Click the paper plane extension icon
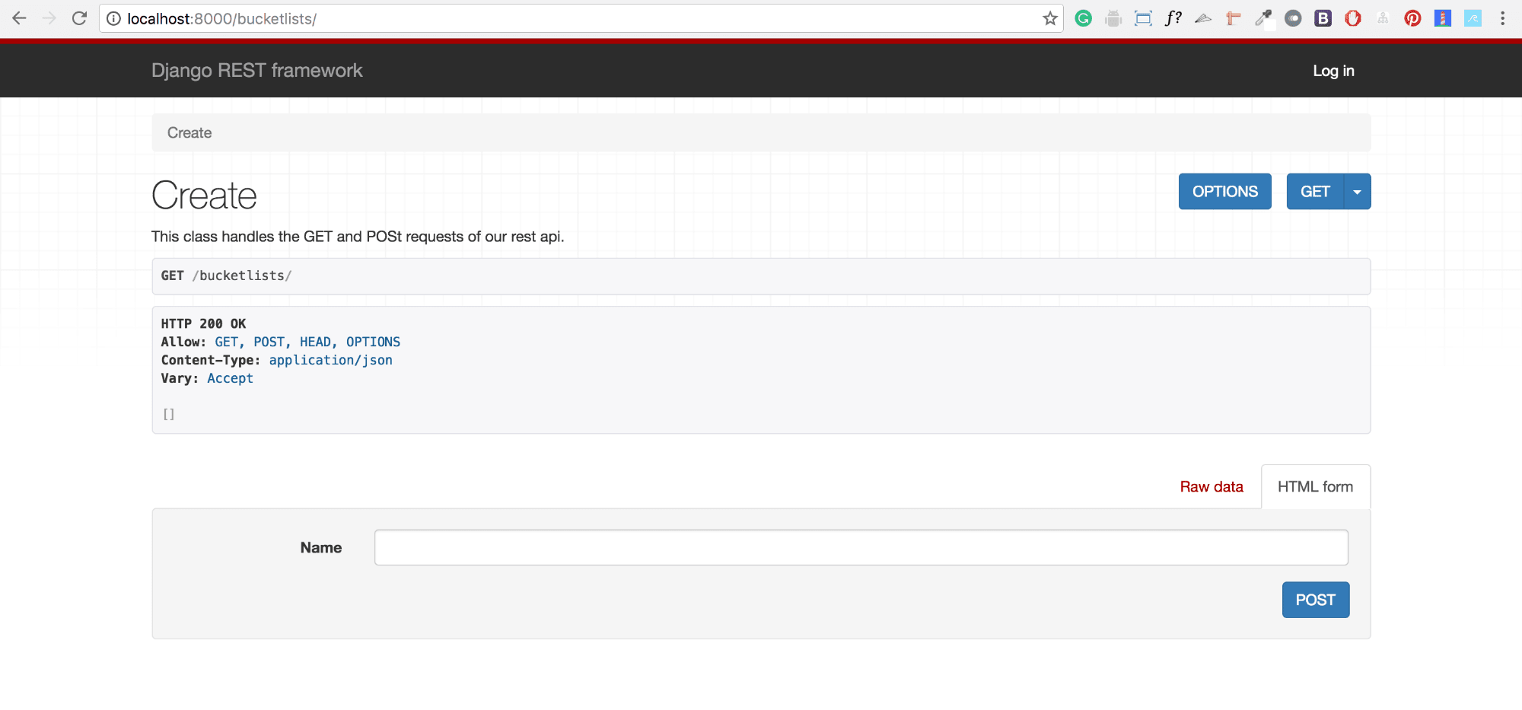1522x710 pixels. [1203, 18]
